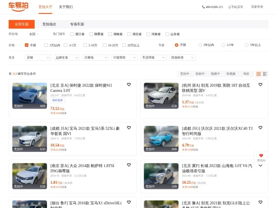Open the 别克 英朗 18T listing title
Image resolution: width=277 pixels, height=208 pixels.
click(x=216, y=88)
